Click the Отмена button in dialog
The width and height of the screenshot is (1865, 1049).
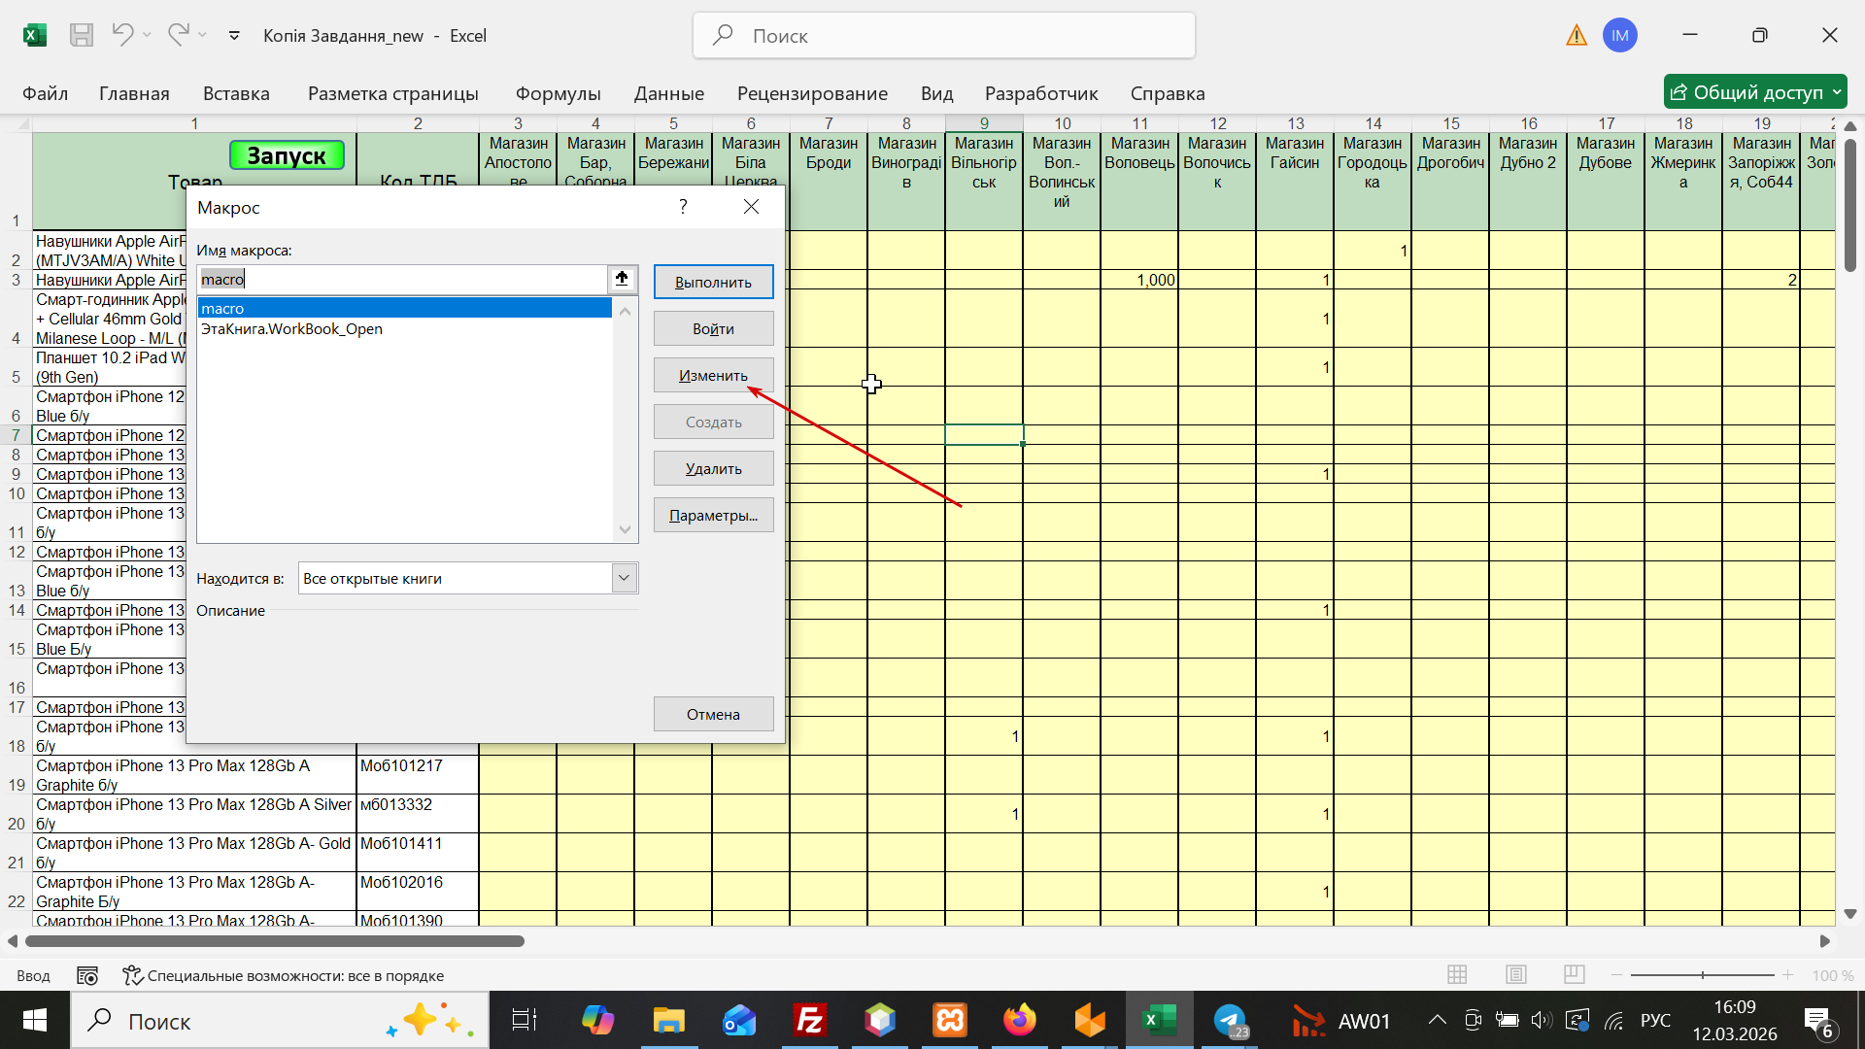point(713,714)
